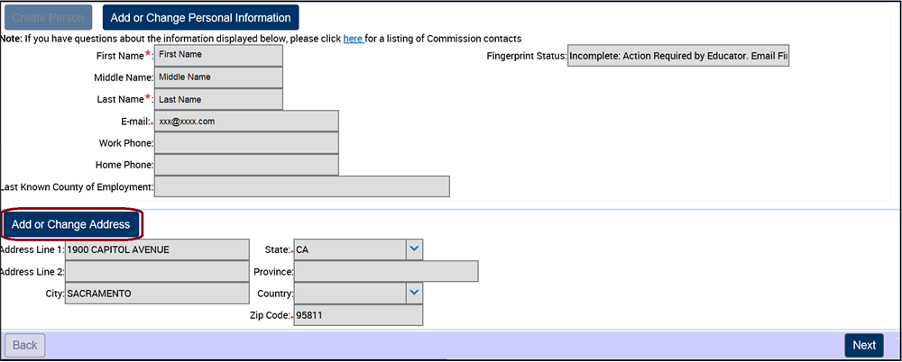Click the Last Known County of Employment field
Viewport: 902px width, 362px height.
(302, 186)
